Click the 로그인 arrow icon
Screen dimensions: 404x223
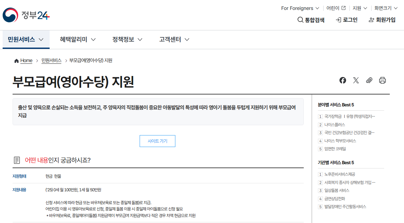[338, 20]
